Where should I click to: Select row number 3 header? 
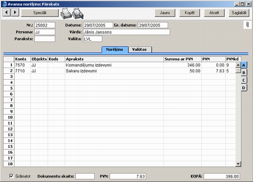tap(9, 77)
